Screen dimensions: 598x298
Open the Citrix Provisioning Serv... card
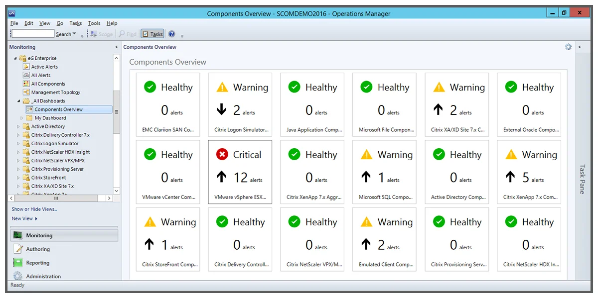[x=456, y=239]
